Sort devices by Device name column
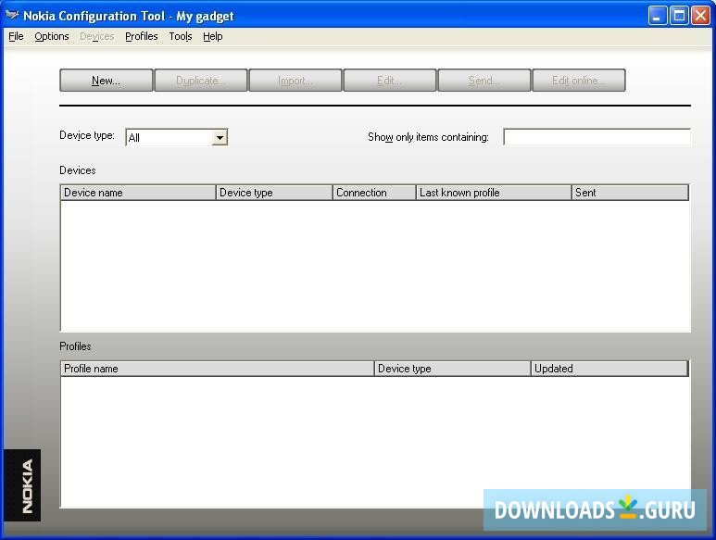This screenshot has height=540, width=716. tap(138, 193)
